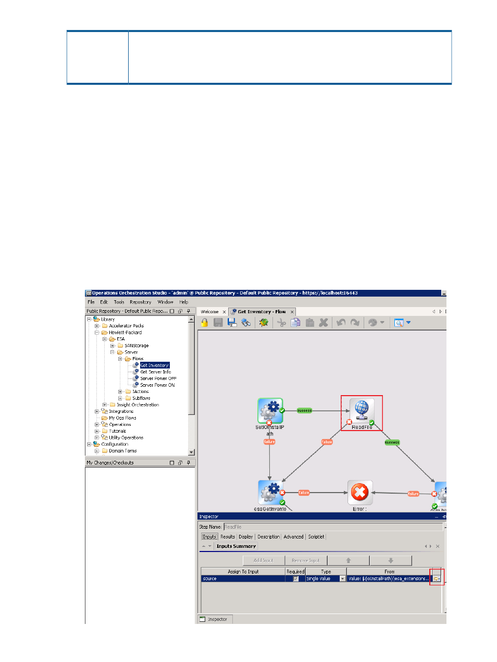The height and width of the screenshot is (662, 497).
Task: Click the Add Input button
Action: tap(264, 560)
